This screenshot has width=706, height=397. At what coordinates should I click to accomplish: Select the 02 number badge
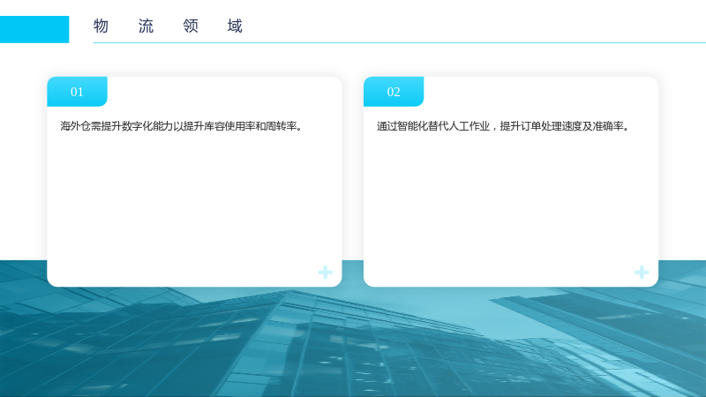click(394, 92)
